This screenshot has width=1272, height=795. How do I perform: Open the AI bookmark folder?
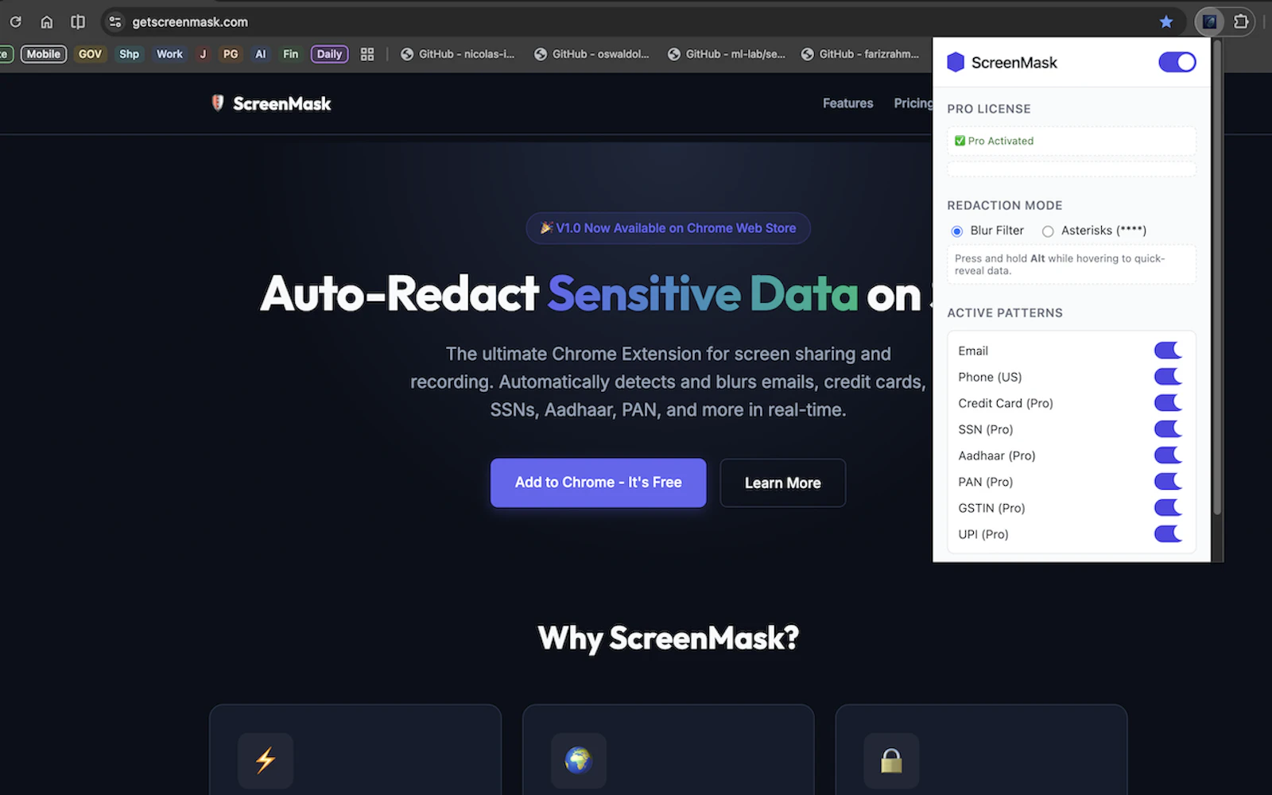[x=260, y=54]
